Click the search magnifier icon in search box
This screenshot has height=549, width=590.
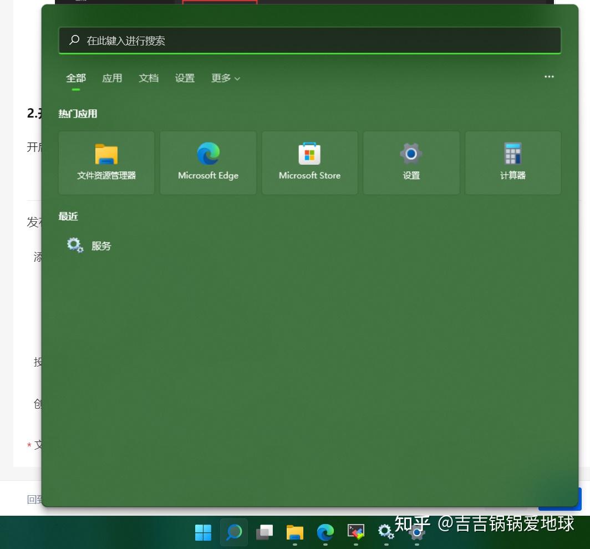coord(74,40)
